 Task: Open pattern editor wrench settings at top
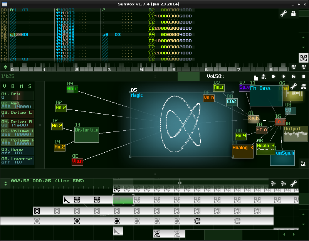pyautogui.click(x=283, y=13)
